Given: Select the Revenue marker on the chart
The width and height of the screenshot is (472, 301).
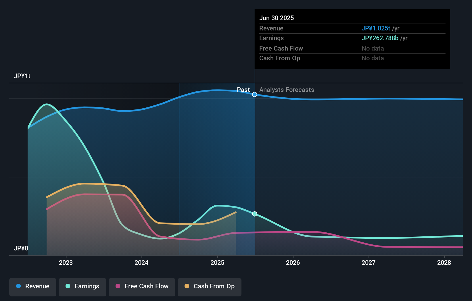Looking at the screenshot, I should pos(254,94).
